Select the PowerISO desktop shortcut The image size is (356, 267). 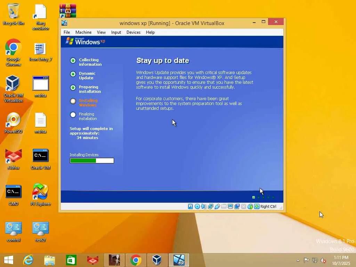14,123
